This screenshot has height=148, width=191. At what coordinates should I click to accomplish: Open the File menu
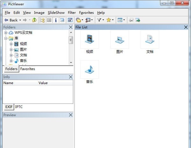(7, 13)
